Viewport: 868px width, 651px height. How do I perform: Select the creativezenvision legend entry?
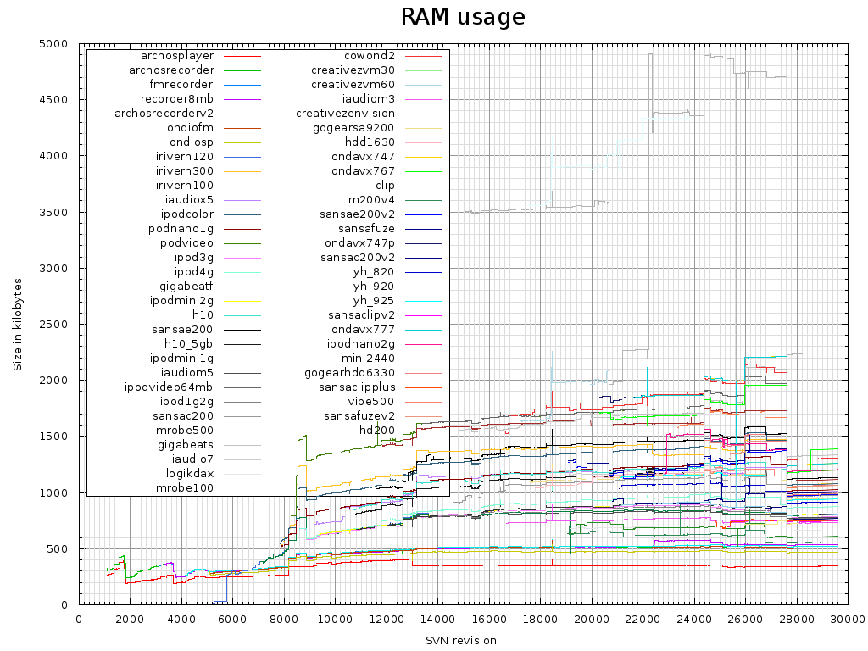tap(345, 113)
